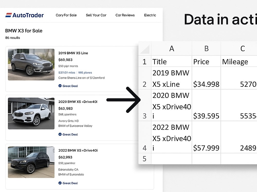Select spreadsheet column C header
This screenshot has height=192, width=257.
coord(239,48)
